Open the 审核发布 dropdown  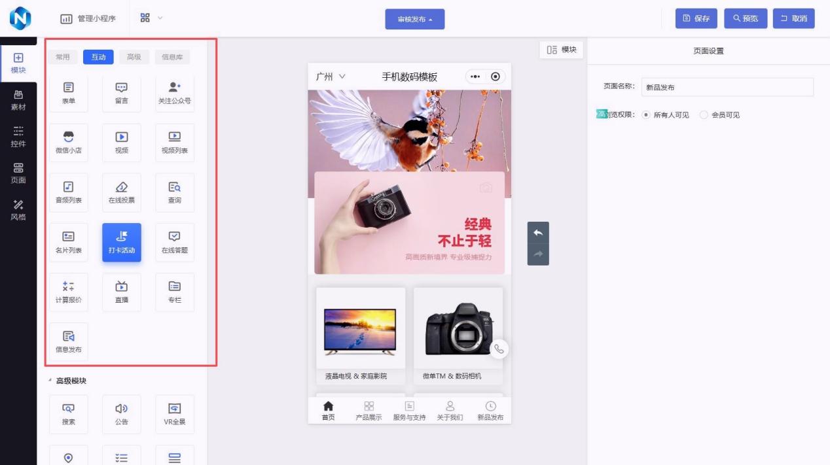tap(414, 20)
